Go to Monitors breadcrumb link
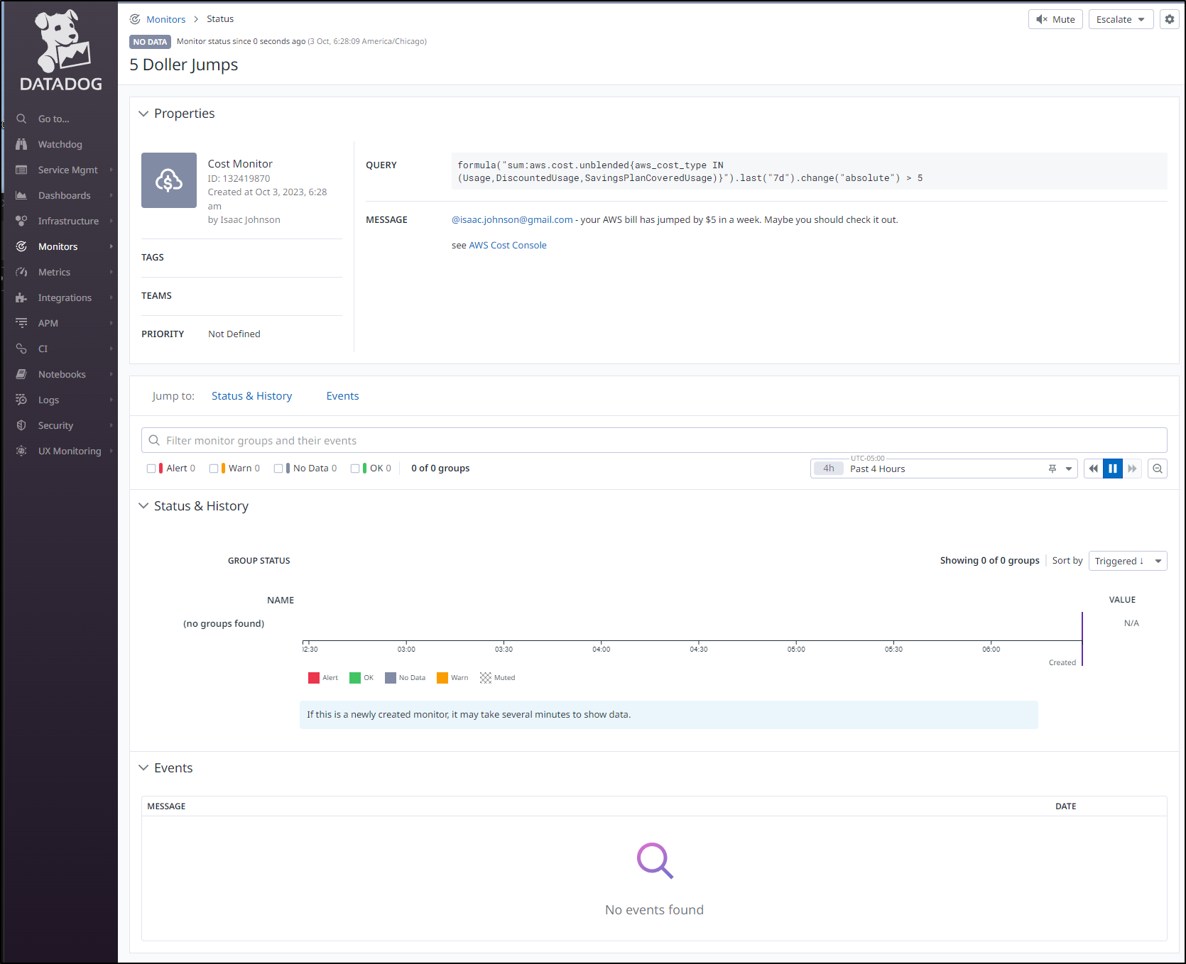Viewport: 1186px width, 964px height. (x=165, y=19)
